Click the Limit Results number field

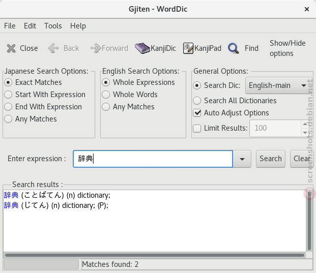click(275, 128)
